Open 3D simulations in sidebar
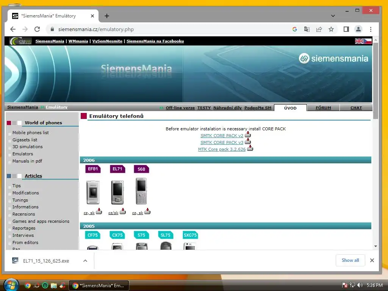This screenshot has height=291, width=388. [27, 147]
